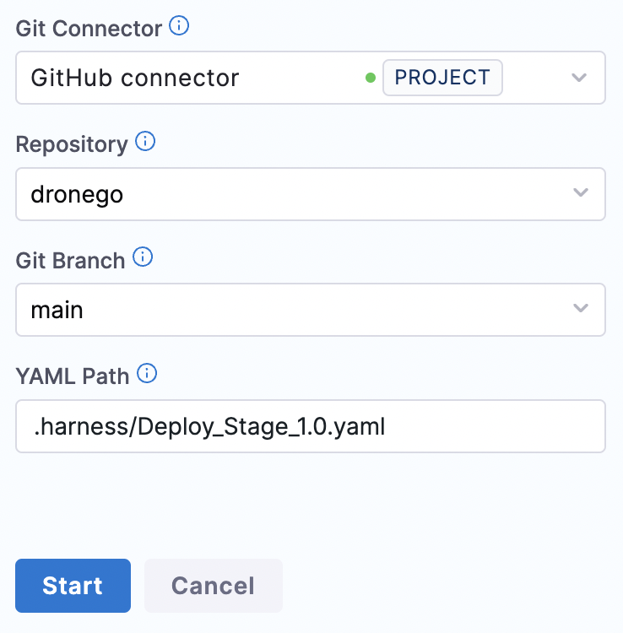This screenshot has width=623, height=633.
Task: Open the Repository dropdown chevron
Action: (x=581, y=192)
